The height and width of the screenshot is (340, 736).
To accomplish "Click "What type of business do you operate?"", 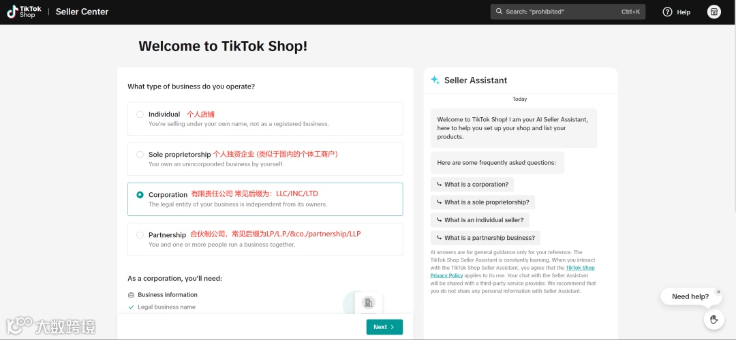I will 191,87.
